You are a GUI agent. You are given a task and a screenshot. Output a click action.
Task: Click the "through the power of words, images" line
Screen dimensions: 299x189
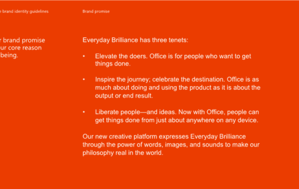click(171, 144)
